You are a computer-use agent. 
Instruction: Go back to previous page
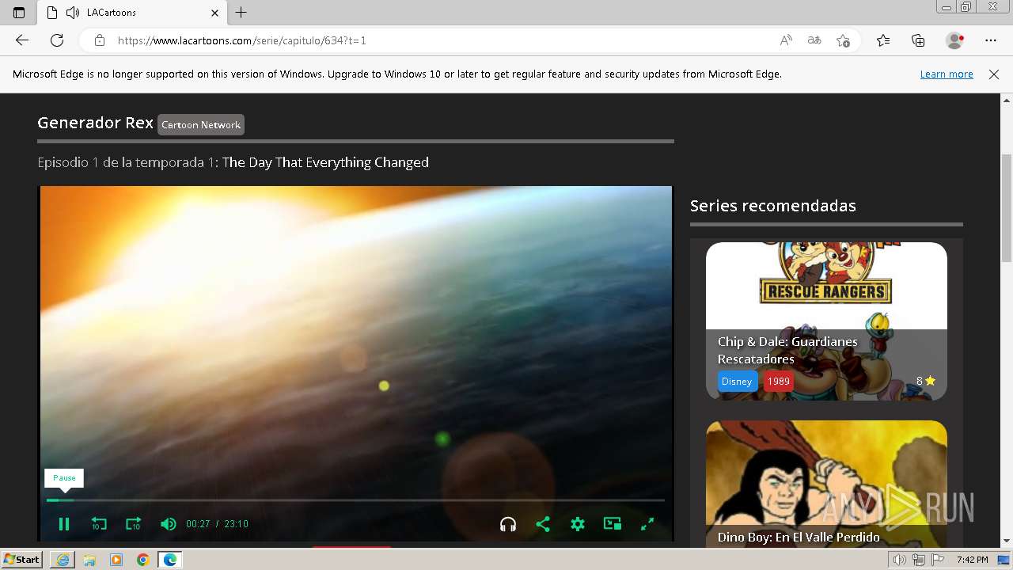click(x=22, y=40)
